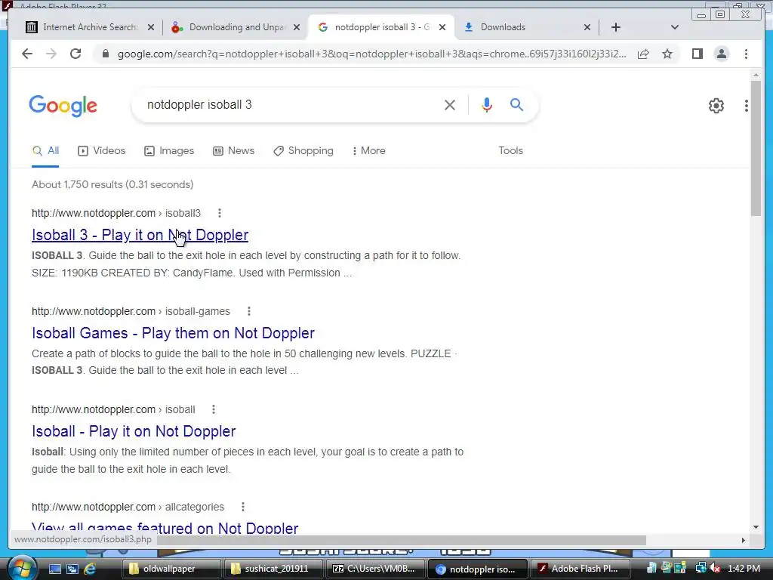The image size is (773, 580).
Task: Click the scrollbar down arrow
Action: 756,527
